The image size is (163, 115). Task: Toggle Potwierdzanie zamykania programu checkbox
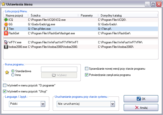click(87, 75)
